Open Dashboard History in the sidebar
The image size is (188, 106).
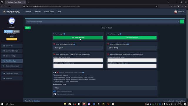(x=12, y=73)
